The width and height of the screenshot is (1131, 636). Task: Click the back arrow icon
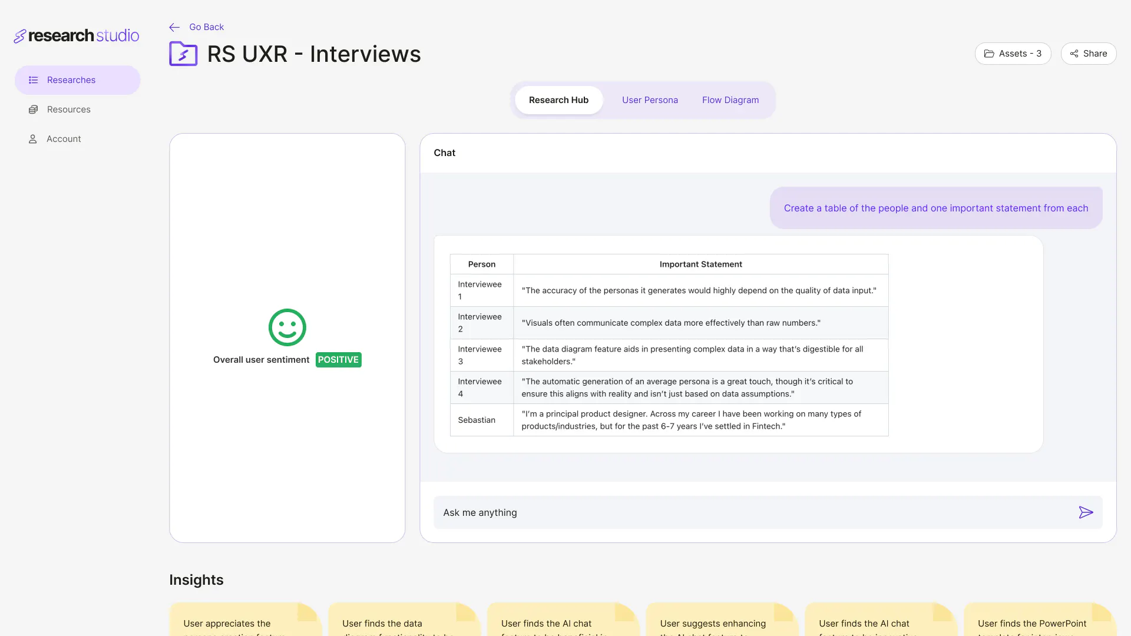tap(174, 27)
